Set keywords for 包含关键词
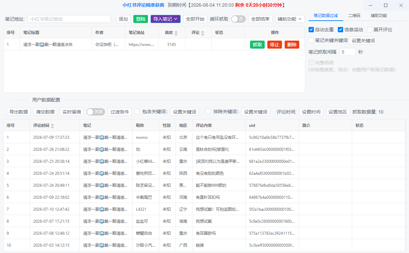 point(185,112)
